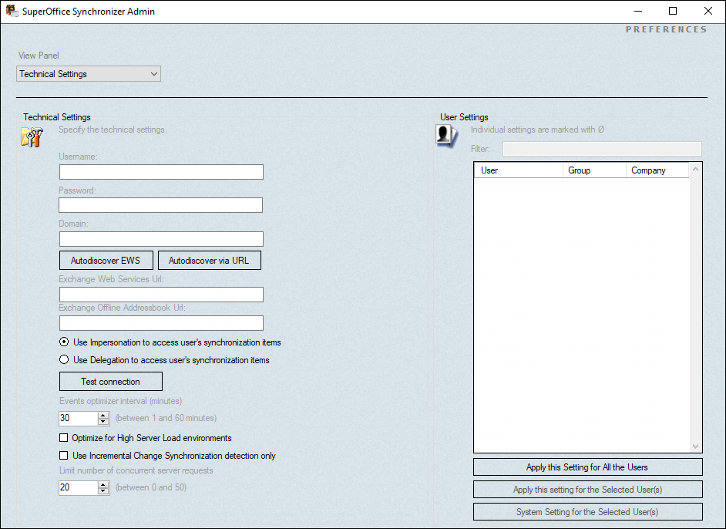The width and height of the screenshot is (726, 529).
Task: Increase the concurrent server requests limit
Action: [103, 484]
